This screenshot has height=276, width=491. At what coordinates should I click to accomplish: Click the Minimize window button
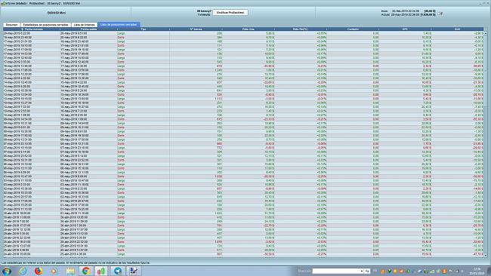(480, 3)
